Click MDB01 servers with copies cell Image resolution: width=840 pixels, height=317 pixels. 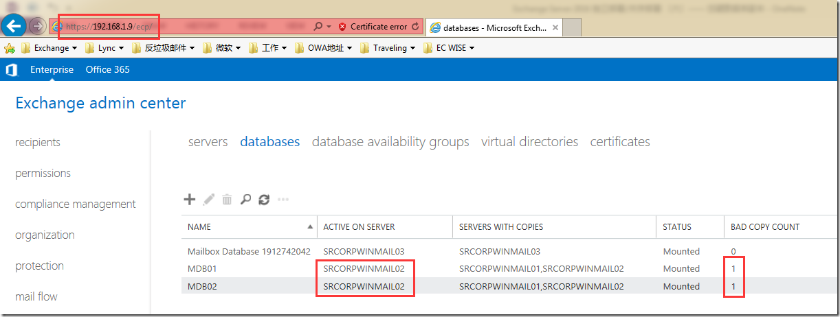click(x=542, y=269)
